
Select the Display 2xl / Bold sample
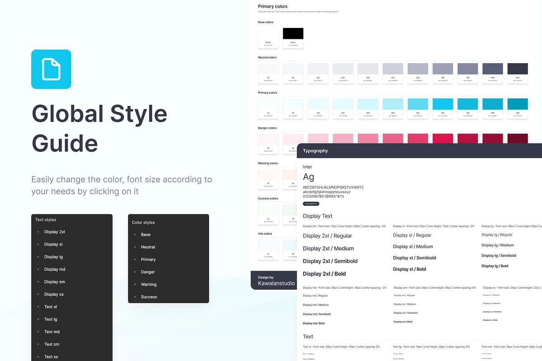click(x=324, y=274)
